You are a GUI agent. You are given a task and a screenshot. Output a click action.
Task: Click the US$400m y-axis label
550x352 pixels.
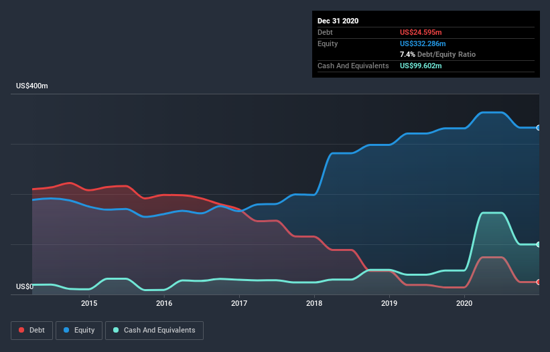point(32,86)
